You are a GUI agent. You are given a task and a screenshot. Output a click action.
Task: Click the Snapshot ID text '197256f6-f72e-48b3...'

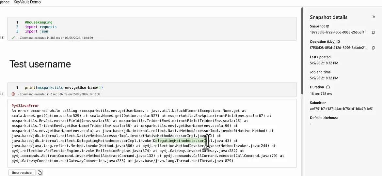coord(339,32)
